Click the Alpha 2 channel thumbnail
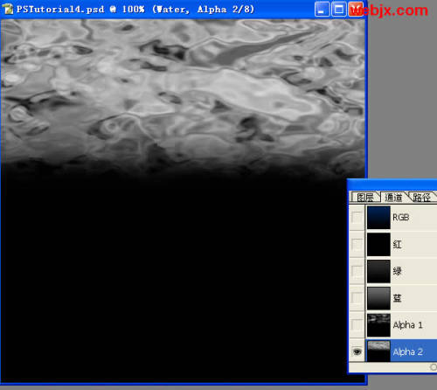 (378, 352)
